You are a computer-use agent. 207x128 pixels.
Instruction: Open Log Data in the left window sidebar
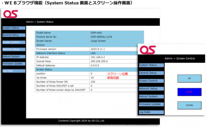pyautogui.click(x=14, y=71)
